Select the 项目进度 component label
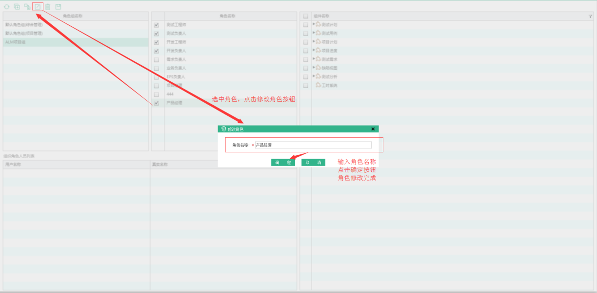Image resolution: width=597 pixels, height=293 pixels. (329, 51)
